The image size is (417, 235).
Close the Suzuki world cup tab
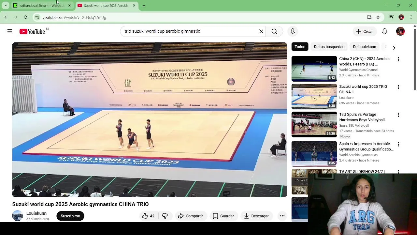[x=134, y=6]
